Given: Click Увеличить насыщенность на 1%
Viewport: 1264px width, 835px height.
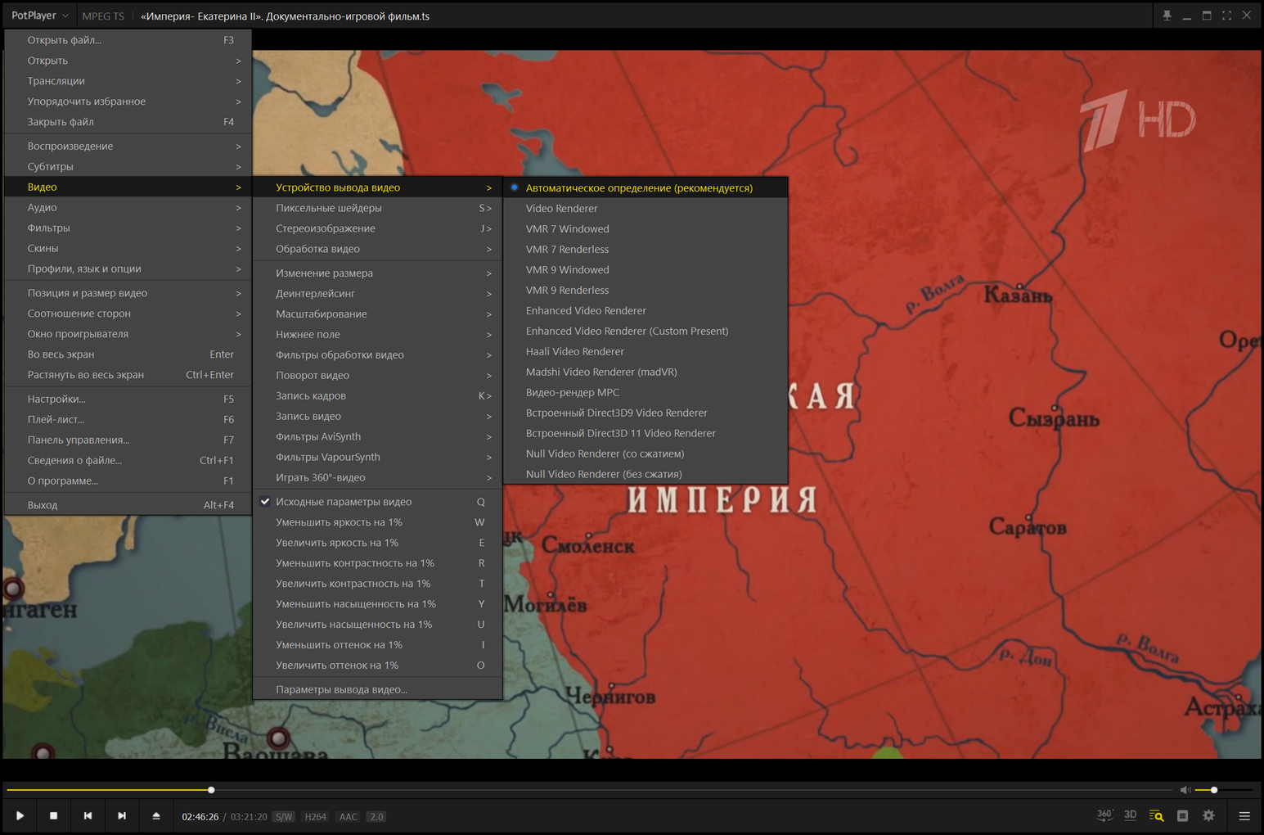Looking at the screenshot, I should coord(377,625).
